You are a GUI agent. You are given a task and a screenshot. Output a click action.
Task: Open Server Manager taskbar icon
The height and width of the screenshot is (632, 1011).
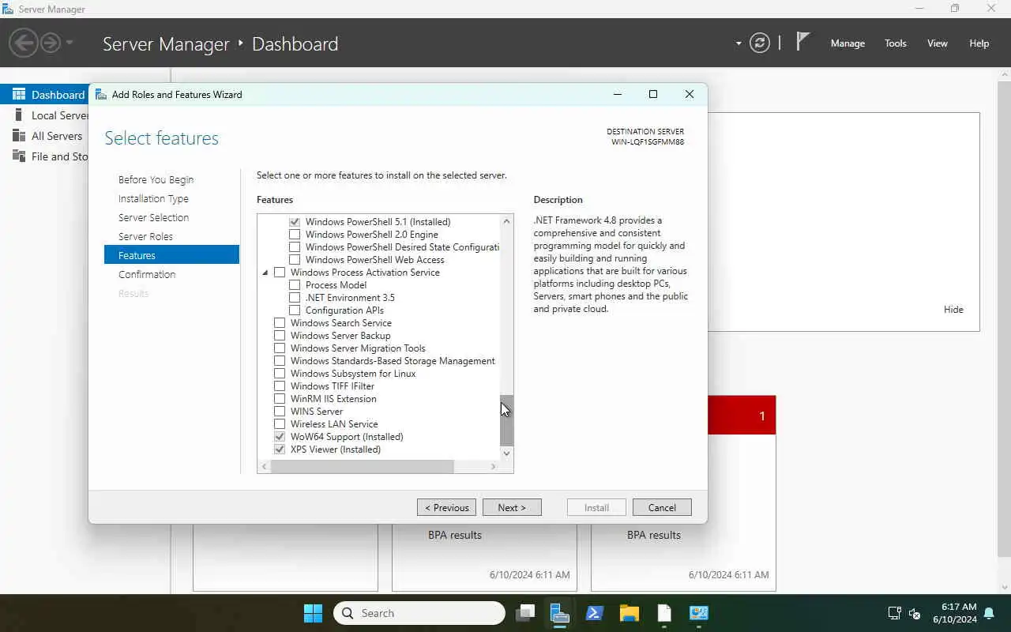click(x=560, y=613)
